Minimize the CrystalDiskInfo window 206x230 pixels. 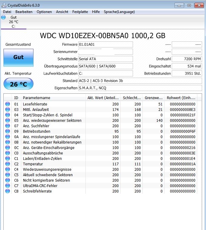click(179, 5)
